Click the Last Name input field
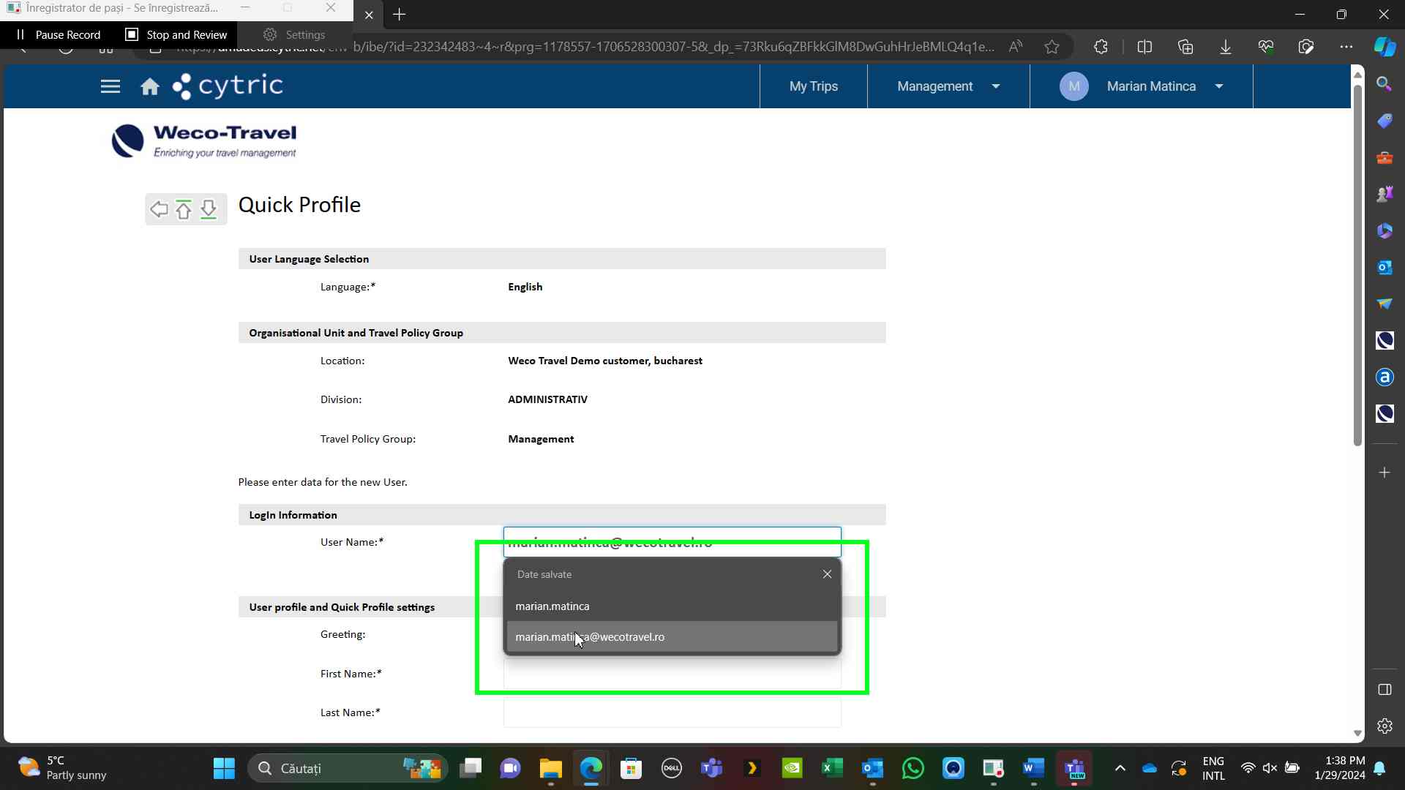 point(672,712)
